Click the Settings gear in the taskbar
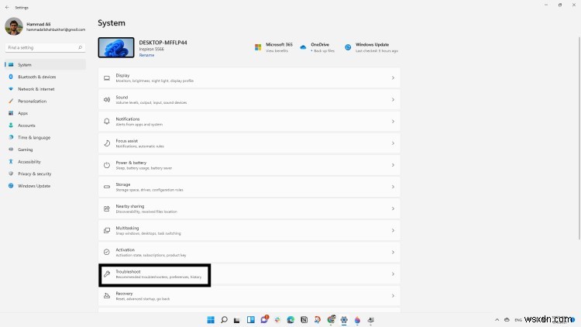 point(344,319)
